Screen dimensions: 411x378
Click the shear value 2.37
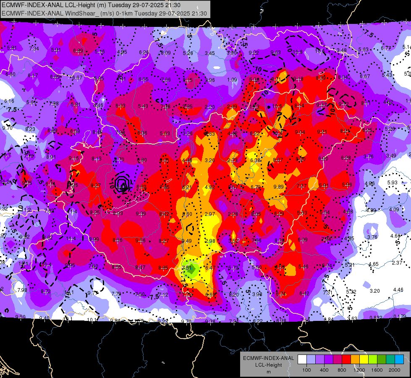click(397, 262)
